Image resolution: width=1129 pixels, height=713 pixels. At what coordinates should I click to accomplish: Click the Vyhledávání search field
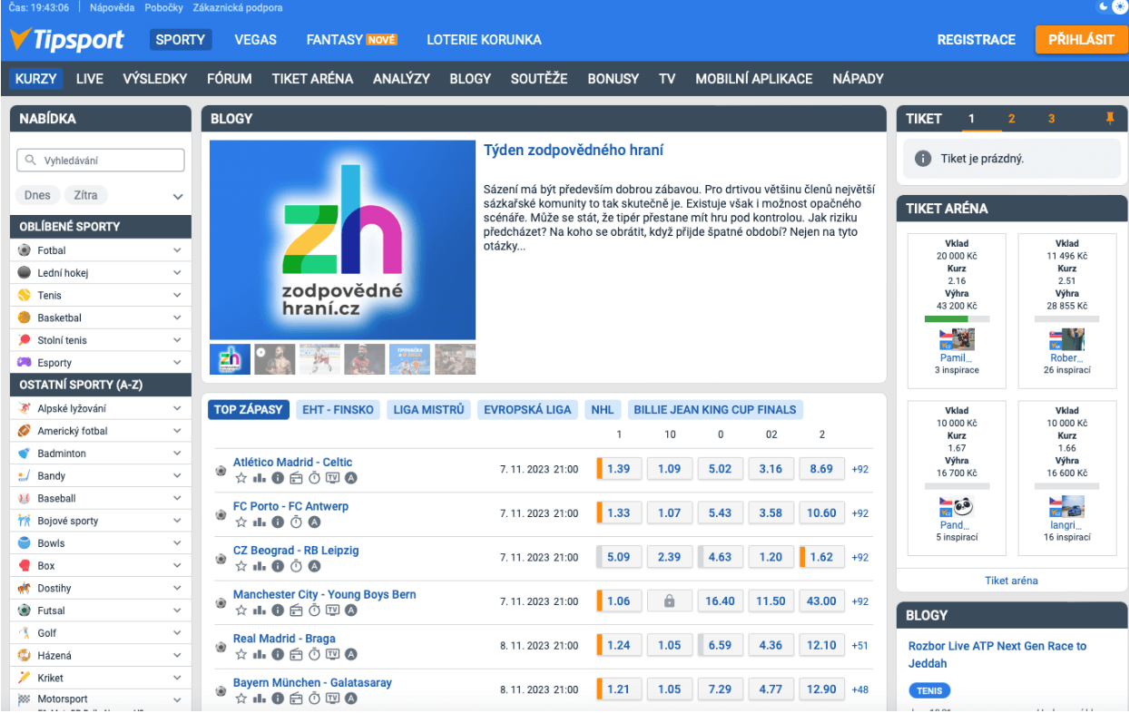101,161
